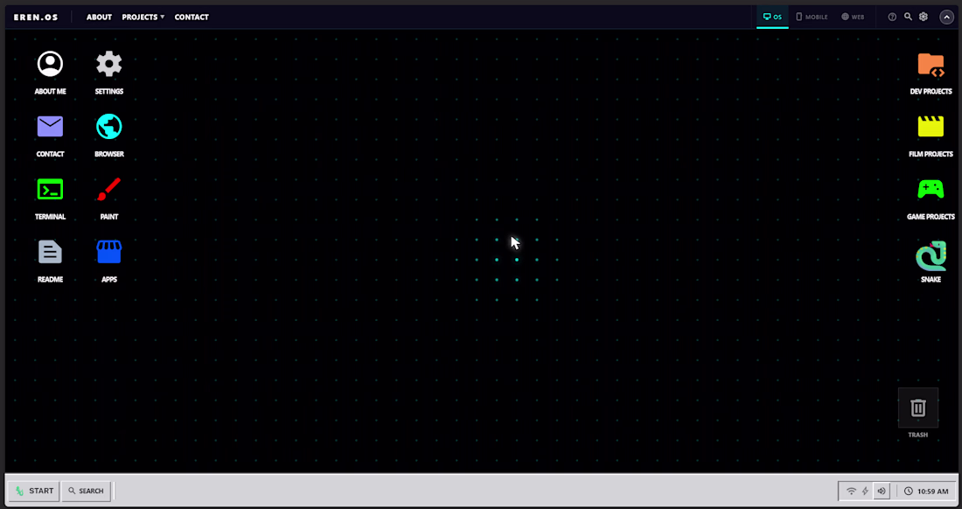The height and width of the screenshot is (509, 962).
Task: Switch to the Web view tab
Action: pyautogui.click(x=853, y=17)
